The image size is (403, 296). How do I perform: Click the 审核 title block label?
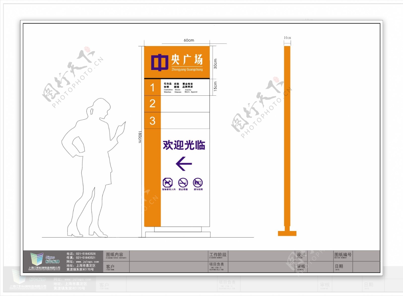tap(301, 266)
